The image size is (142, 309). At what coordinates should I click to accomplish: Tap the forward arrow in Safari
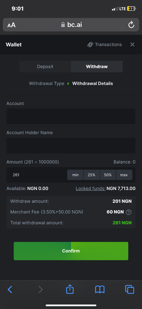40,290
